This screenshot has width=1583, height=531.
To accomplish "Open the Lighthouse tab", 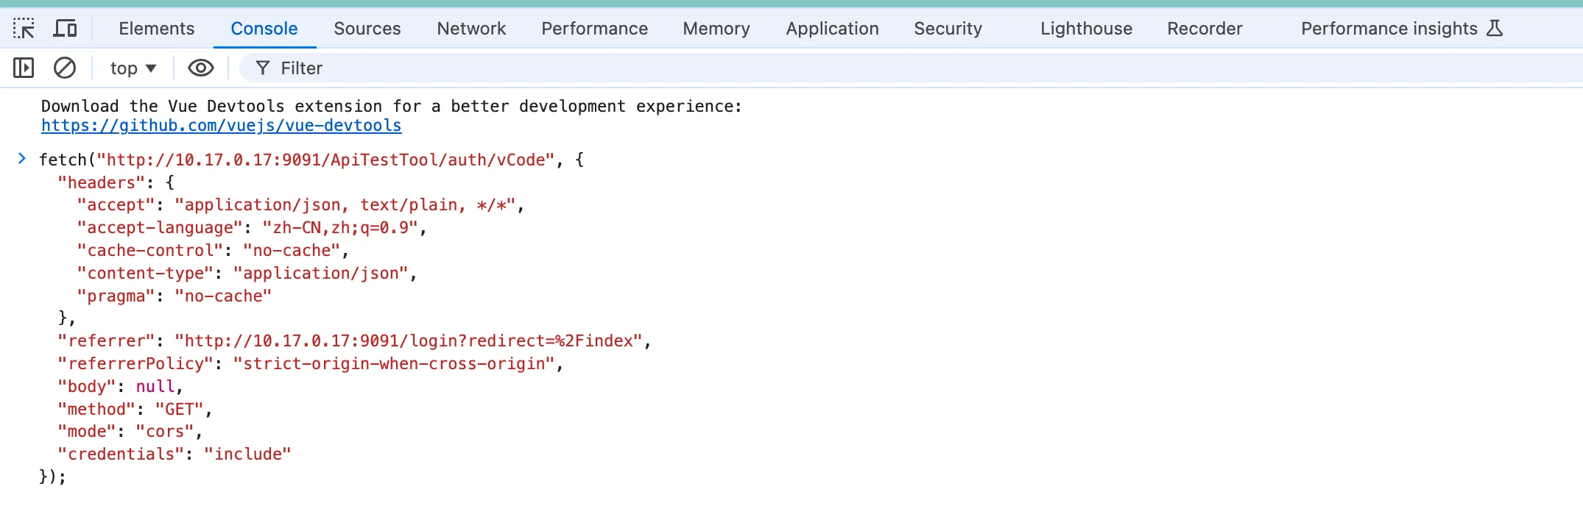I will [x=1087, y=29].
